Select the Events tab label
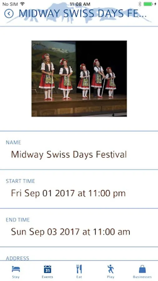The image size is (158, 281). coord(47,277)
